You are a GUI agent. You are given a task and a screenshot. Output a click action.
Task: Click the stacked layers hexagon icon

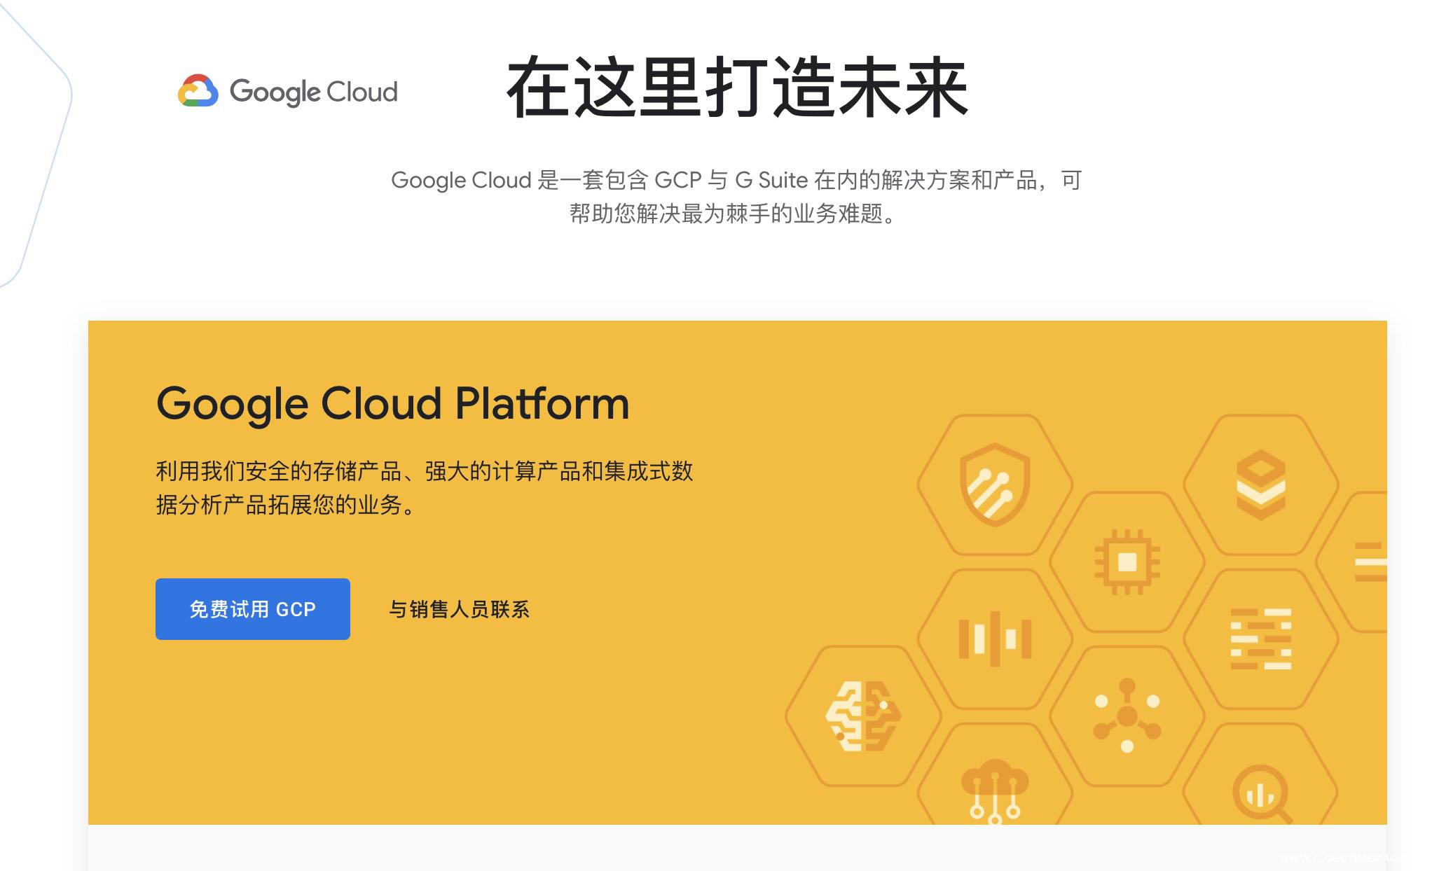[1261, 485]
